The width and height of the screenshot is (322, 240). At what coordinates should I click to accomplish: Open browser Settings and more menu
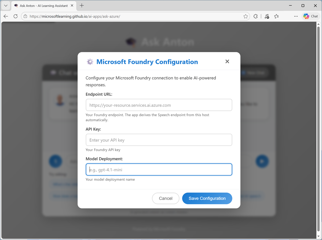(296, 16)
